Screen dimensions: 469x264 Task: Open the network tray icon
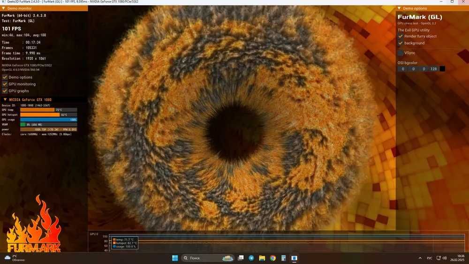point(439,258)
